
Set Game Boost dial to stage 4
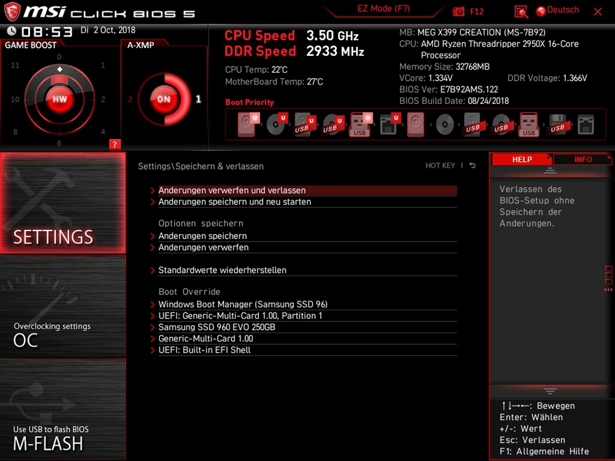(x=103, y=132)
